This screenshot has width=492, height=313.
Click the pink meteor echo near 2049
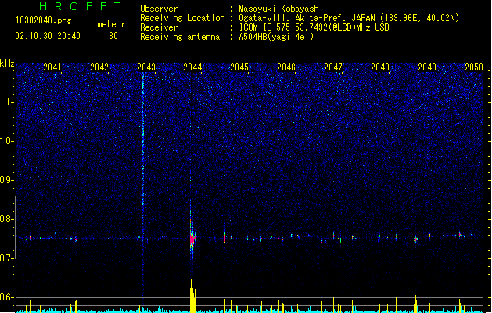pos(416,239)
